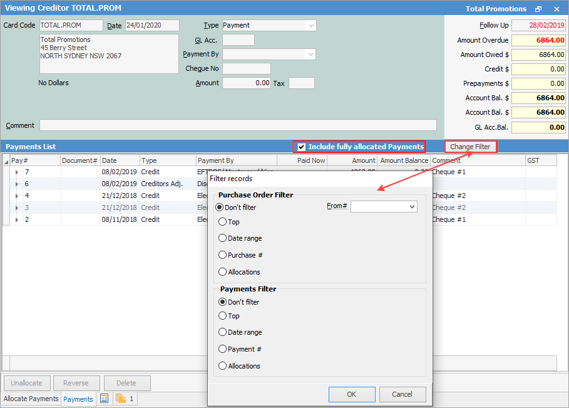The width and height of the screenshot is (569, 408).
Task: Confirm filter with OK button
Action: pos(352,394)
